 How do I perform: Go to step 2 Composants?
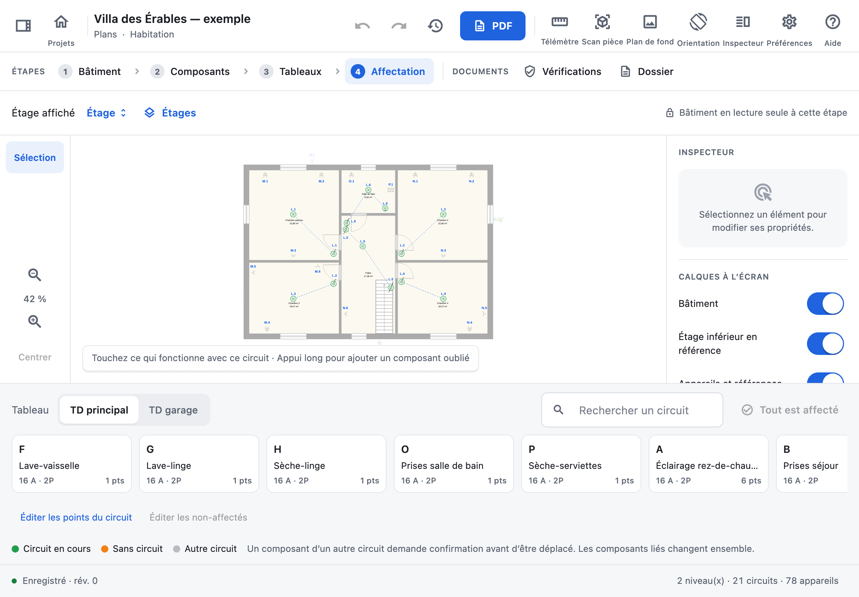point(190,71)
